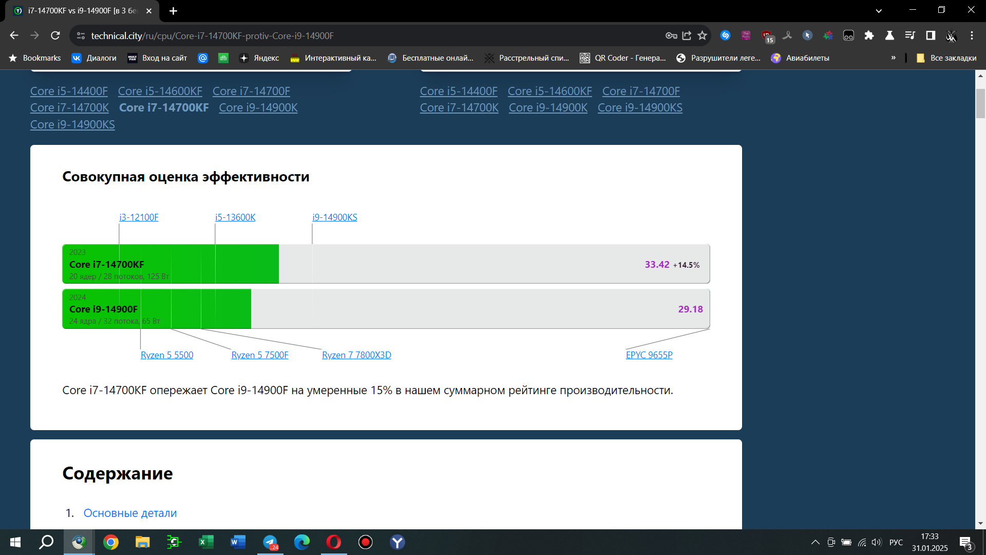Open Chrome three-dot menu

coord(972,35)
